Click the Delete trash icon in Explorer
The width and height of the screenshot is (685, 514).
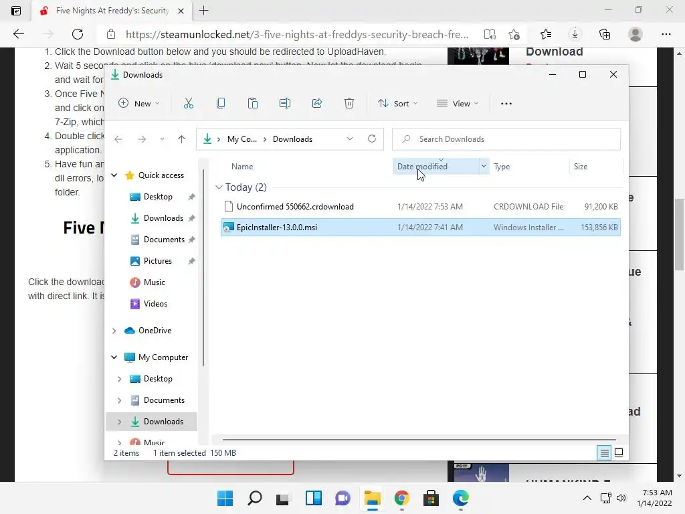pos(349,104)
